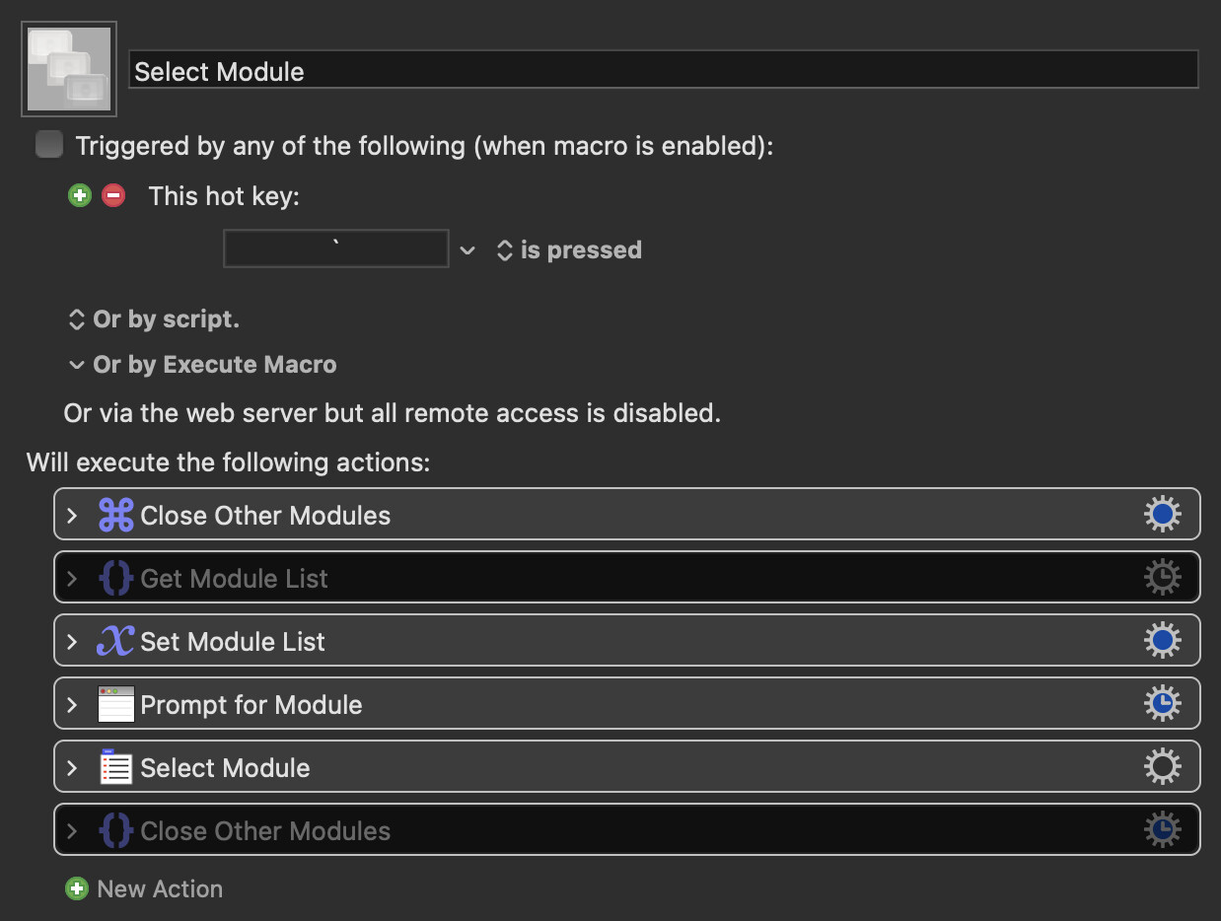Click the Get Module List script icon
Viewport: 1221px width, 921px height.
[x=115, y=579]
